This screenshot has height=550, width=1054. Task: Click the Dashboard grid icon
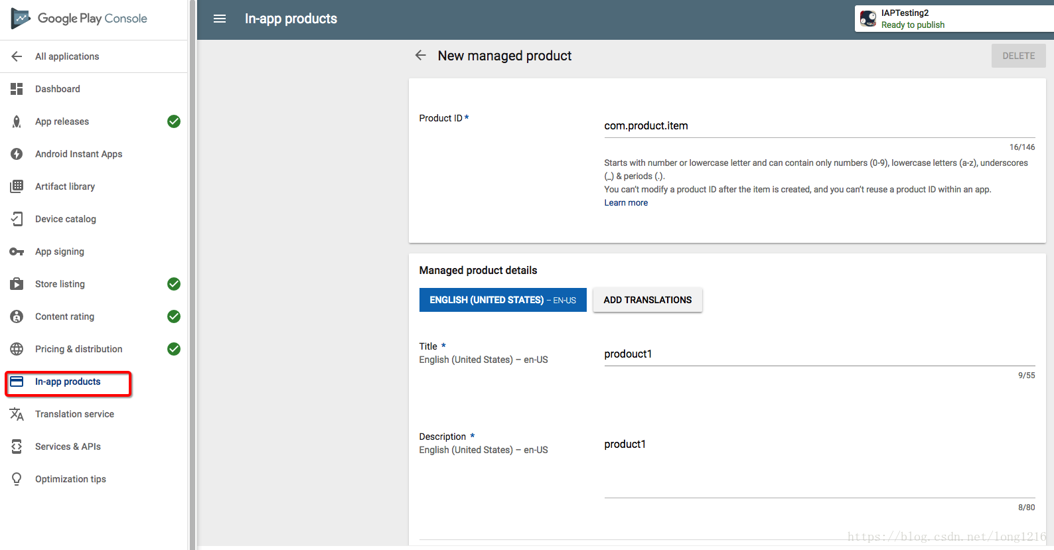pos(17,89)
